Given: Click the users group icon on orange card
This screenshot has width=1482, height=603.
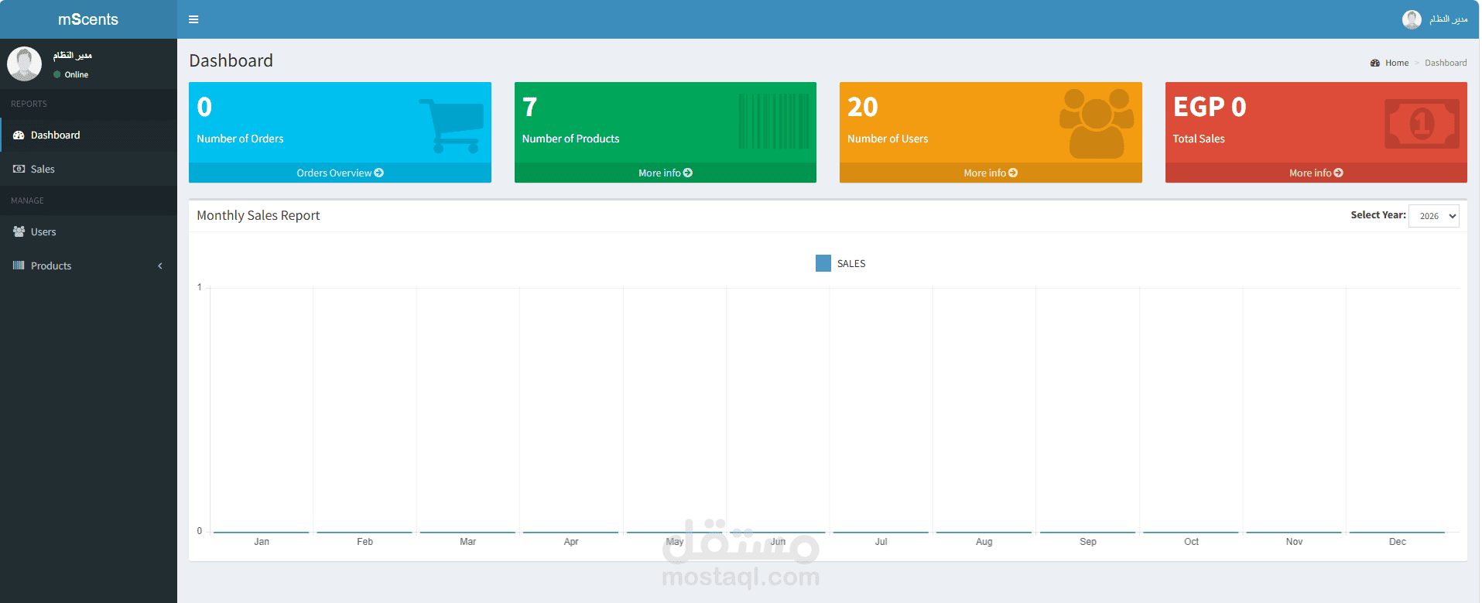Looking at the screenshot, I should pos(1097,124).
